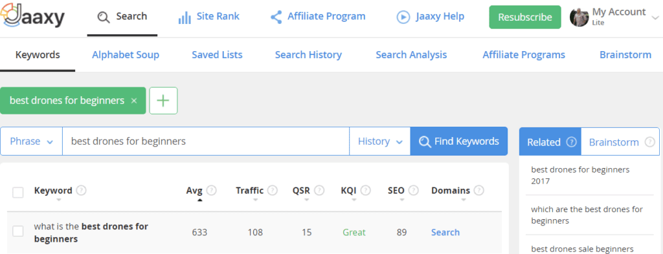Click the help icon next to SEO
This screenshot has height=254, width=663.
pyautogui.click(x=414, y=191)
